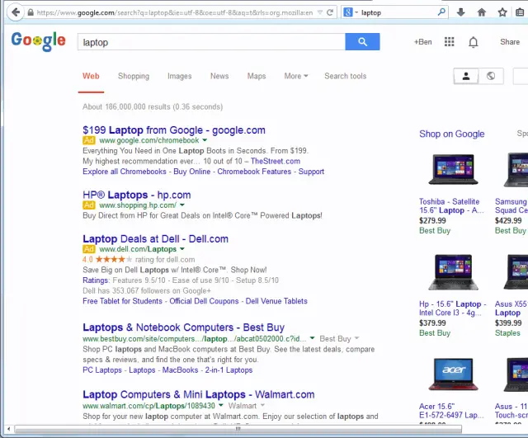Switch to the Images tab

point(180,76)
